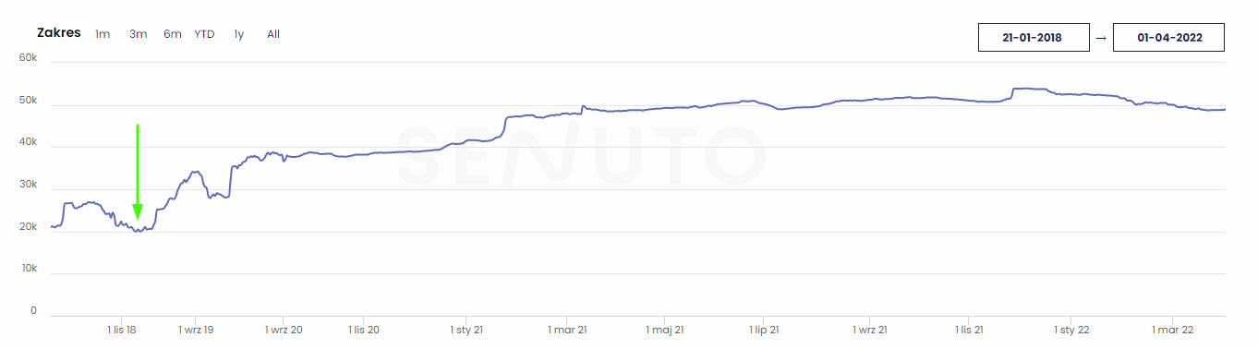Switch range to 1y
1258x349 pixels.
point(239,34)
